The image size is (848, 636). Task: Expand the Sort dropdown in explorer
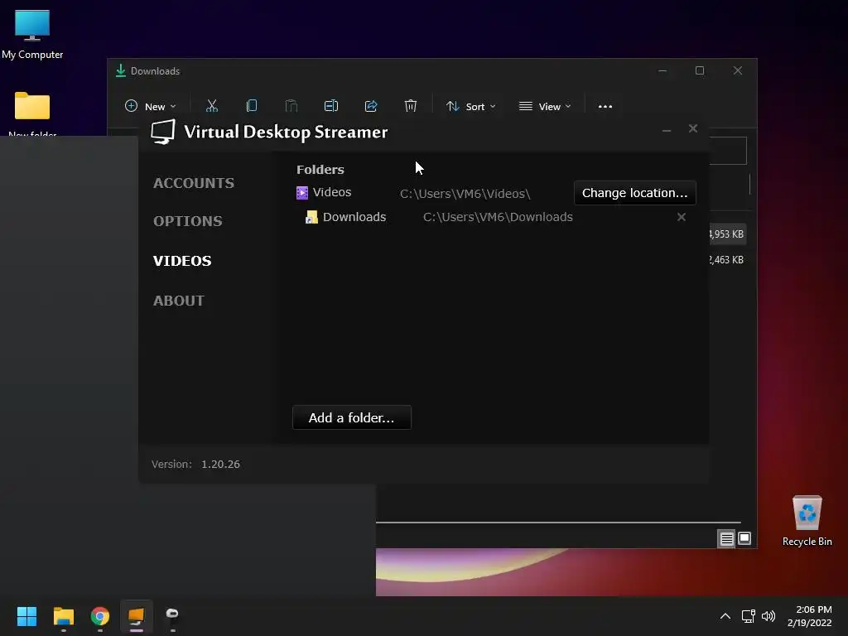(470, 107)
